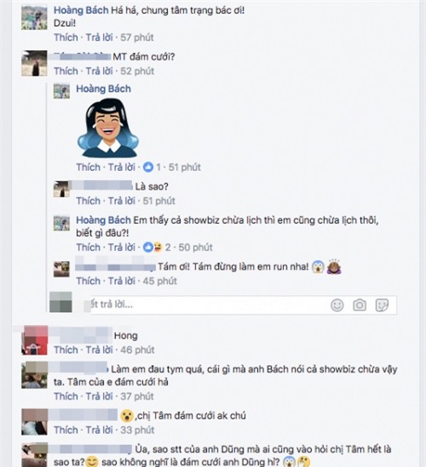Open sticker picker in reply box
Viewport: 426px width, 467px height.
[x=382, y=305]
